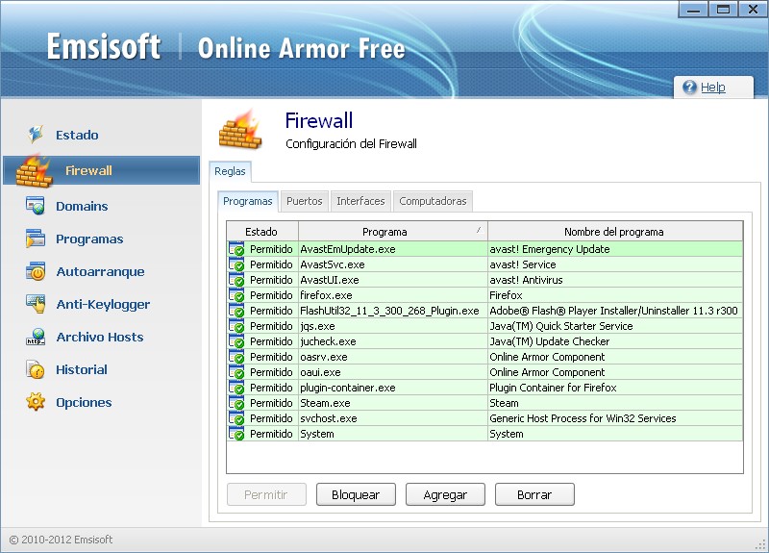This screenshot has height=553, width=769.
Task: Select the AvastEmUpdate.exe program cell
Action: [x=393, y=249]
